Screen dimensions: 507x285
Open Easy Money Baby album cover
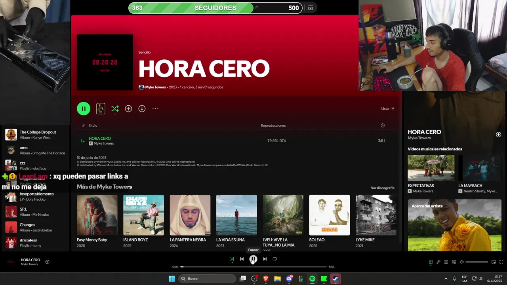pos(97,215)
